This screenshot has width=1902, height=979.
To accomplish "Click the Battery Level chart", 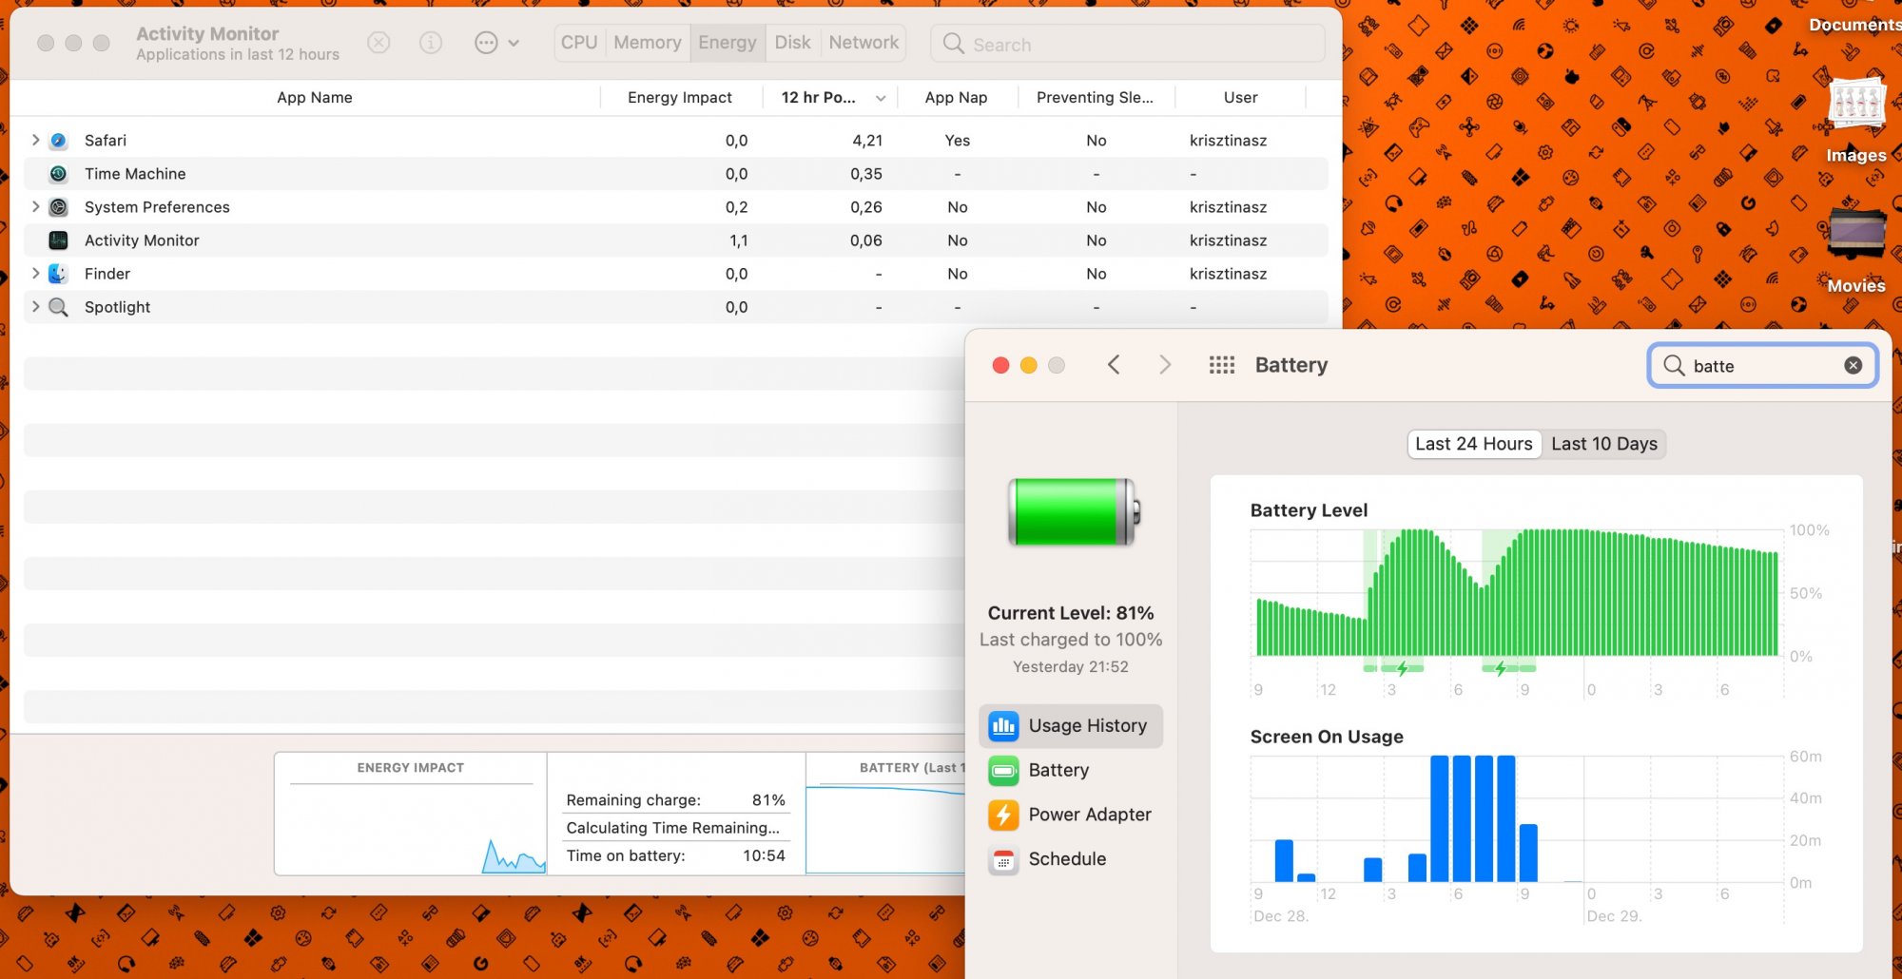I will 1518,593.
